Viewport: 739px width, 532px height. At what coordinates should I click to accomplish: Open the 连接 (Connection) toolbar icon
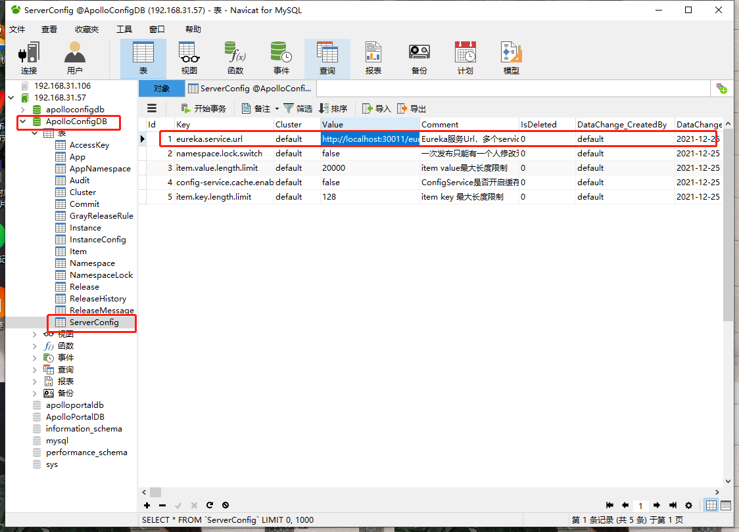point(28,58)
